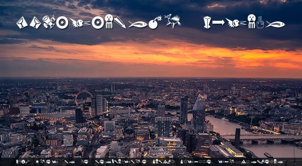Image resolution: width=302 pixels, height=166 pixels.
Task: Click the small glyph strip at the bottom
Action: tap(151, 161)
